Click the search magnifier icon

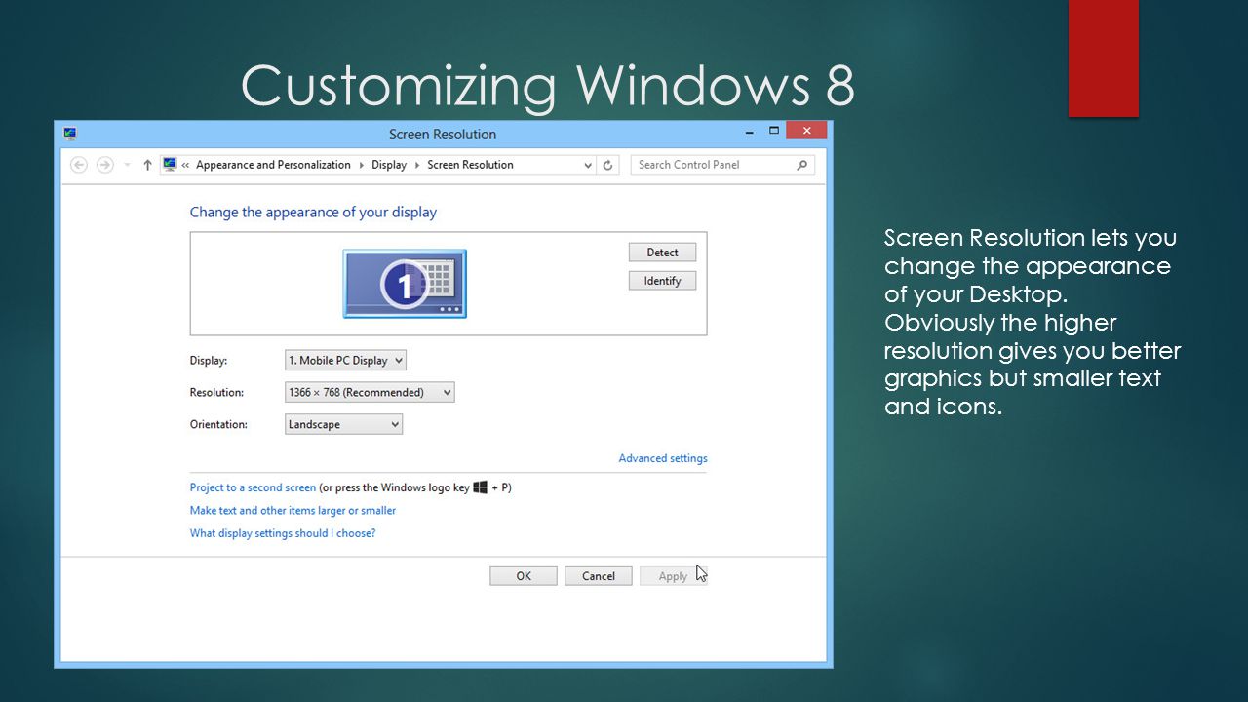802,165
